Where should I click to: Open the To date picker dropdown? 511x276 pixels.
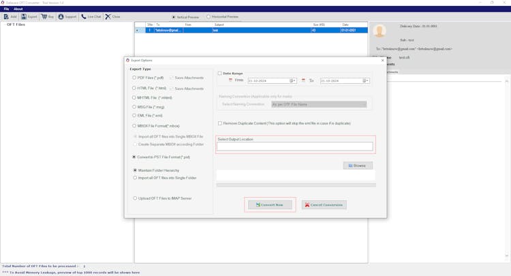(x=366, y=80)
